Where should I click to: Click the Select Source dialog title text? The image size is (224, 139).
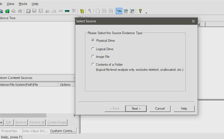(86, 21)
